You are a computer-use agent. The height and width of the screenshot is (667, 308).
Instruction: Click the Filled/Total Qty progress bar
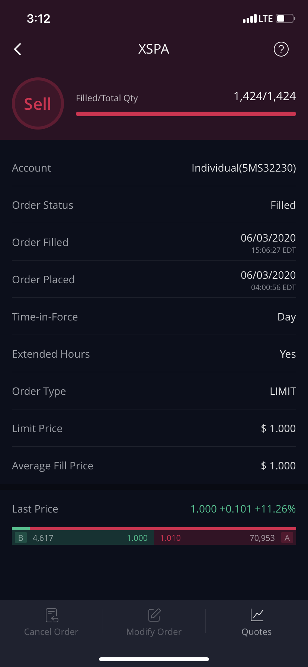[186, 114]
